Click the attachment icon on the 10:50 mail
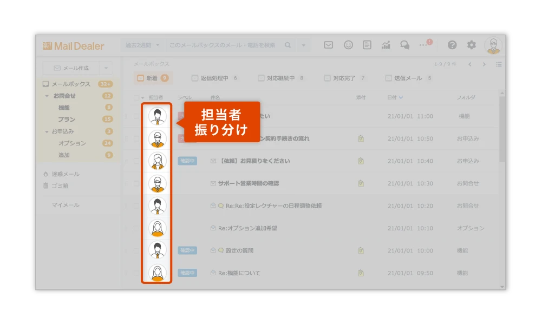The image size is (542, 325). [361, 139]
